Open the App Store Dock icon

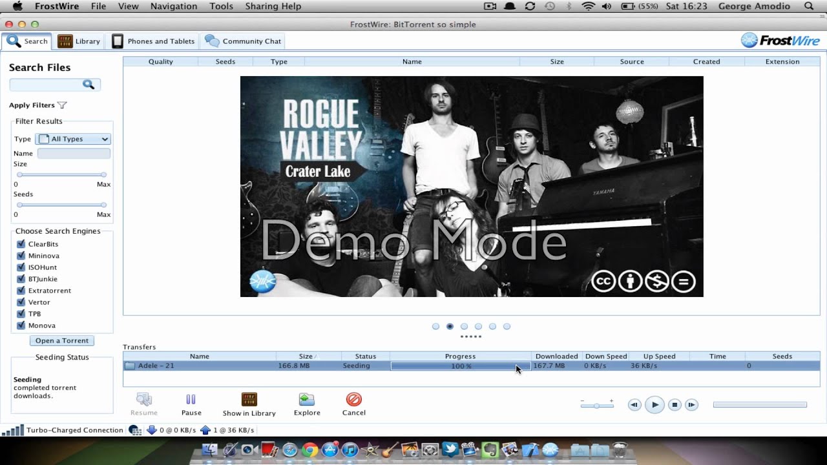click(x=330, y=450)
